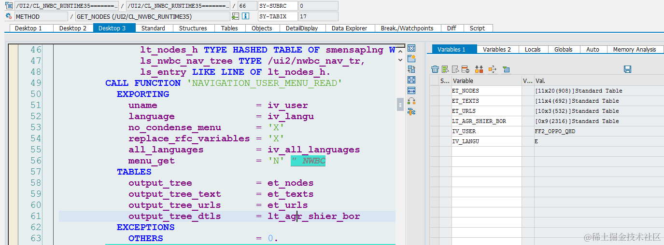Click the LT_AGR_SHIER_BOR variable cell

(x=486, y=121)
